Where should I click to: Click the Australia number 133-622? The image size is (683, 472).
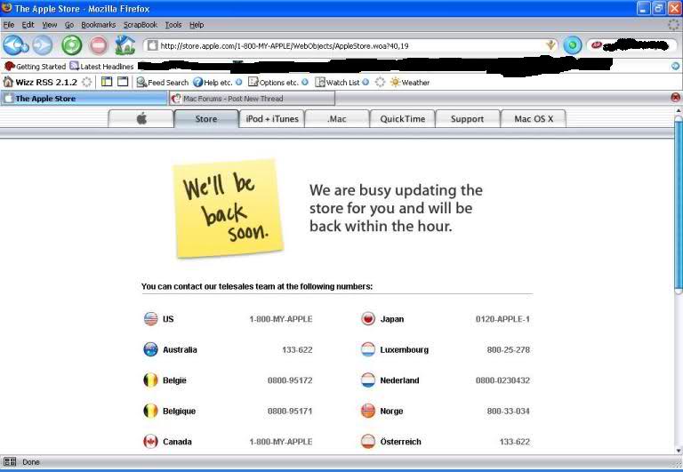click(x=297, y=349)
